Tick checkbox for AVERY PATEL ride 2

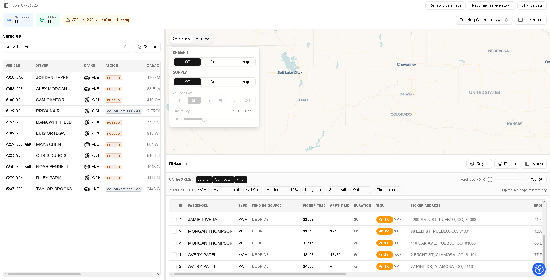pyautogui.click(x=174, y=266)
